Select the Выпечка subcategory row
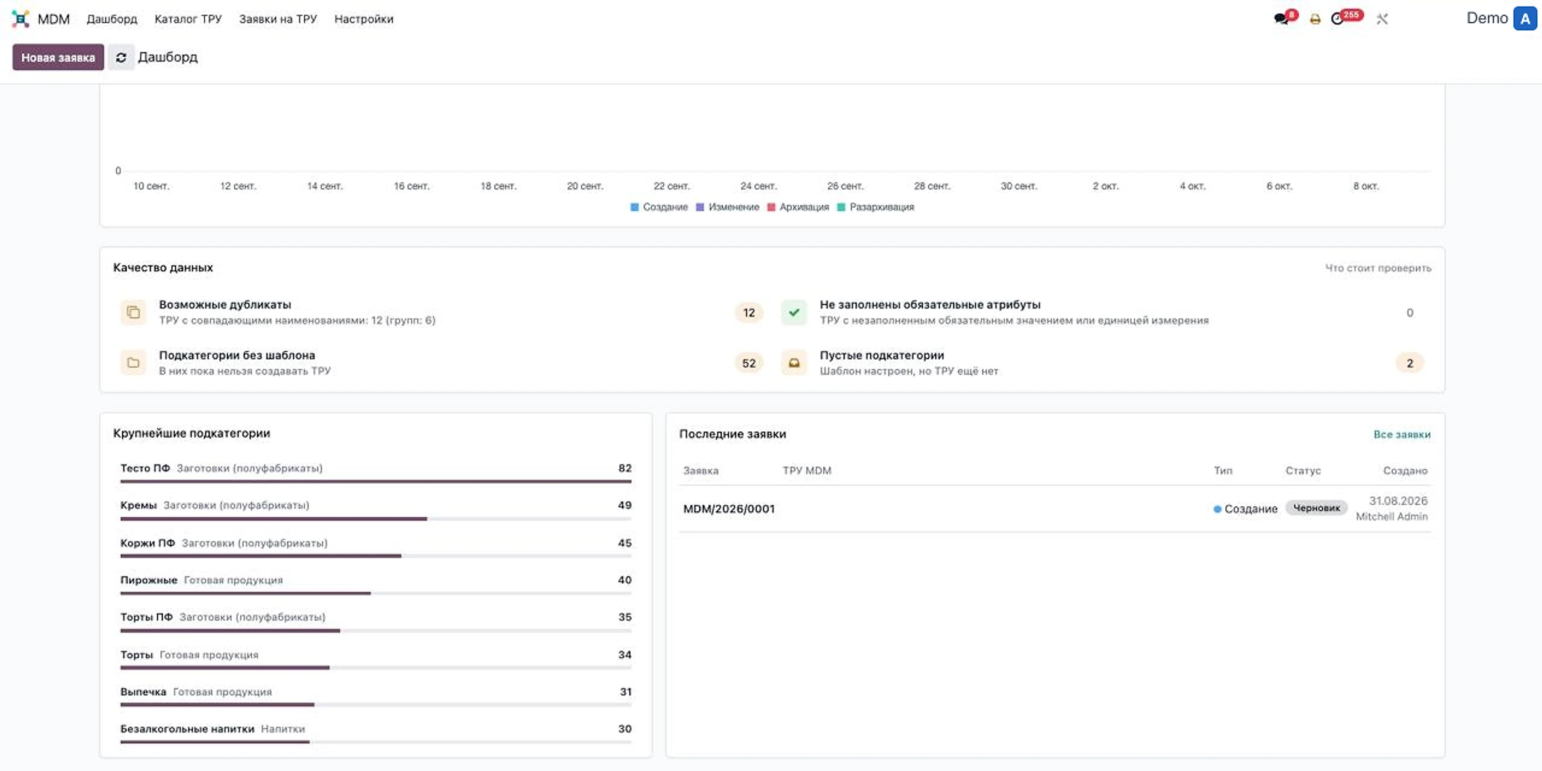 coord(376,696)
